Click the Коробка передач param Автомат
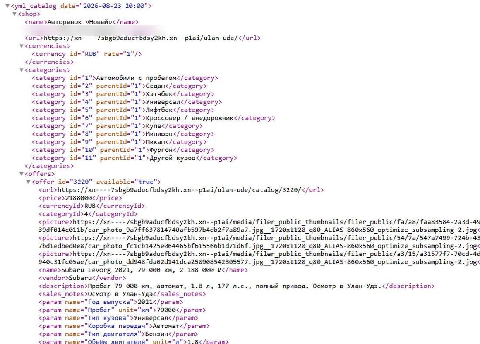The image size is (480, 344). click(x=124, y=326)
